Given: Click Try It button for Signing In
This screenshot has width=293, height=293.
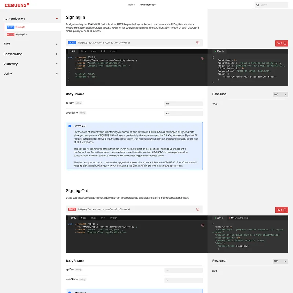Looking at the screenshot, I should pos(282,43).
